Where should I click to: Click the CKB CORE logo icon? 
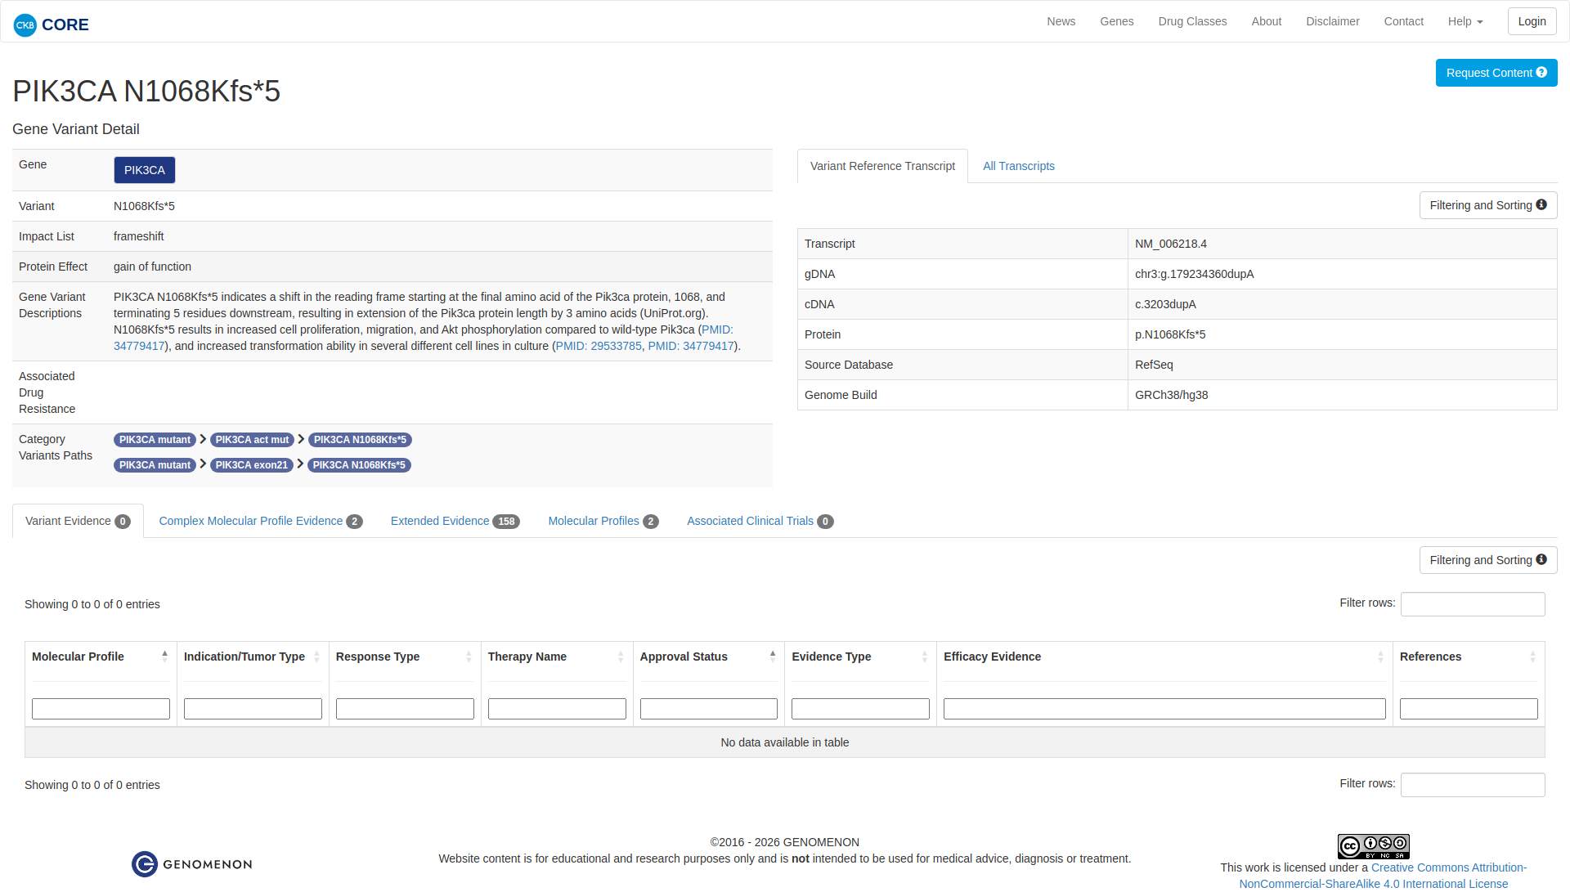tap(25, 25)
